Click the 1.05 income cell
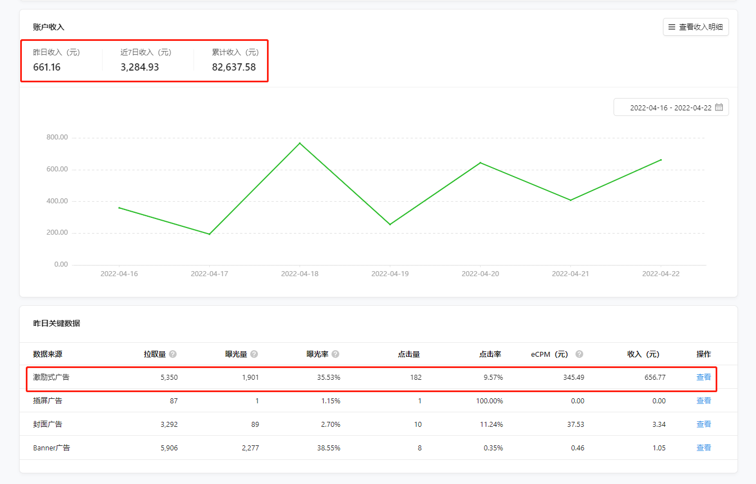The height and width of the screenshot is (484, 756). tap(659, 448)
